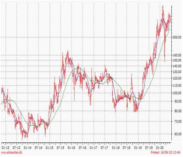Click the 200,00 price axis label
This screenshot has width=183, height=157.
point(177,37)
